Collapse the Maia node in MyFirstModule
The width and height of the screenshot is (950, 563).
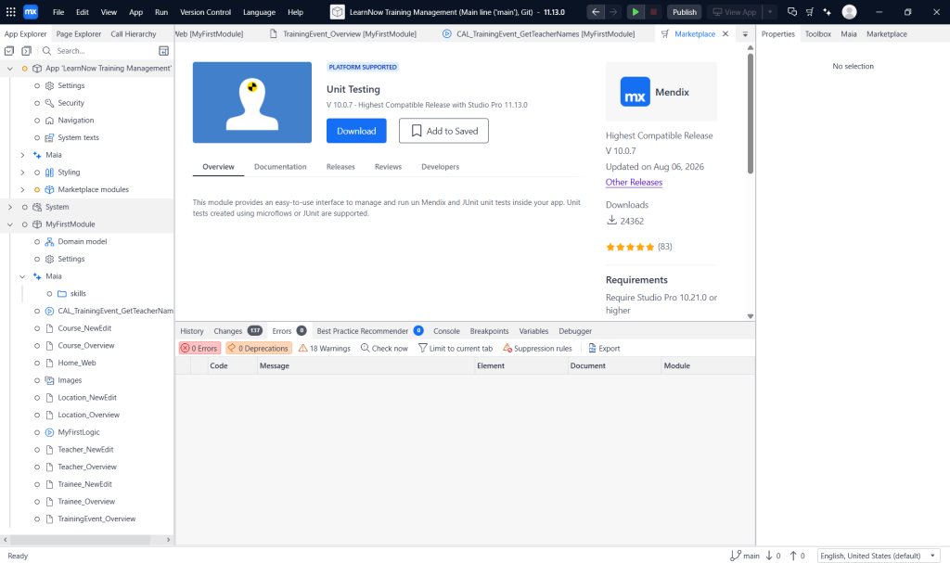pyautogui.click(x=22, y=276)
